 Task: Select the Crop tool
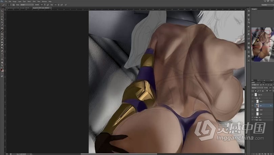[x=2, y=22]
